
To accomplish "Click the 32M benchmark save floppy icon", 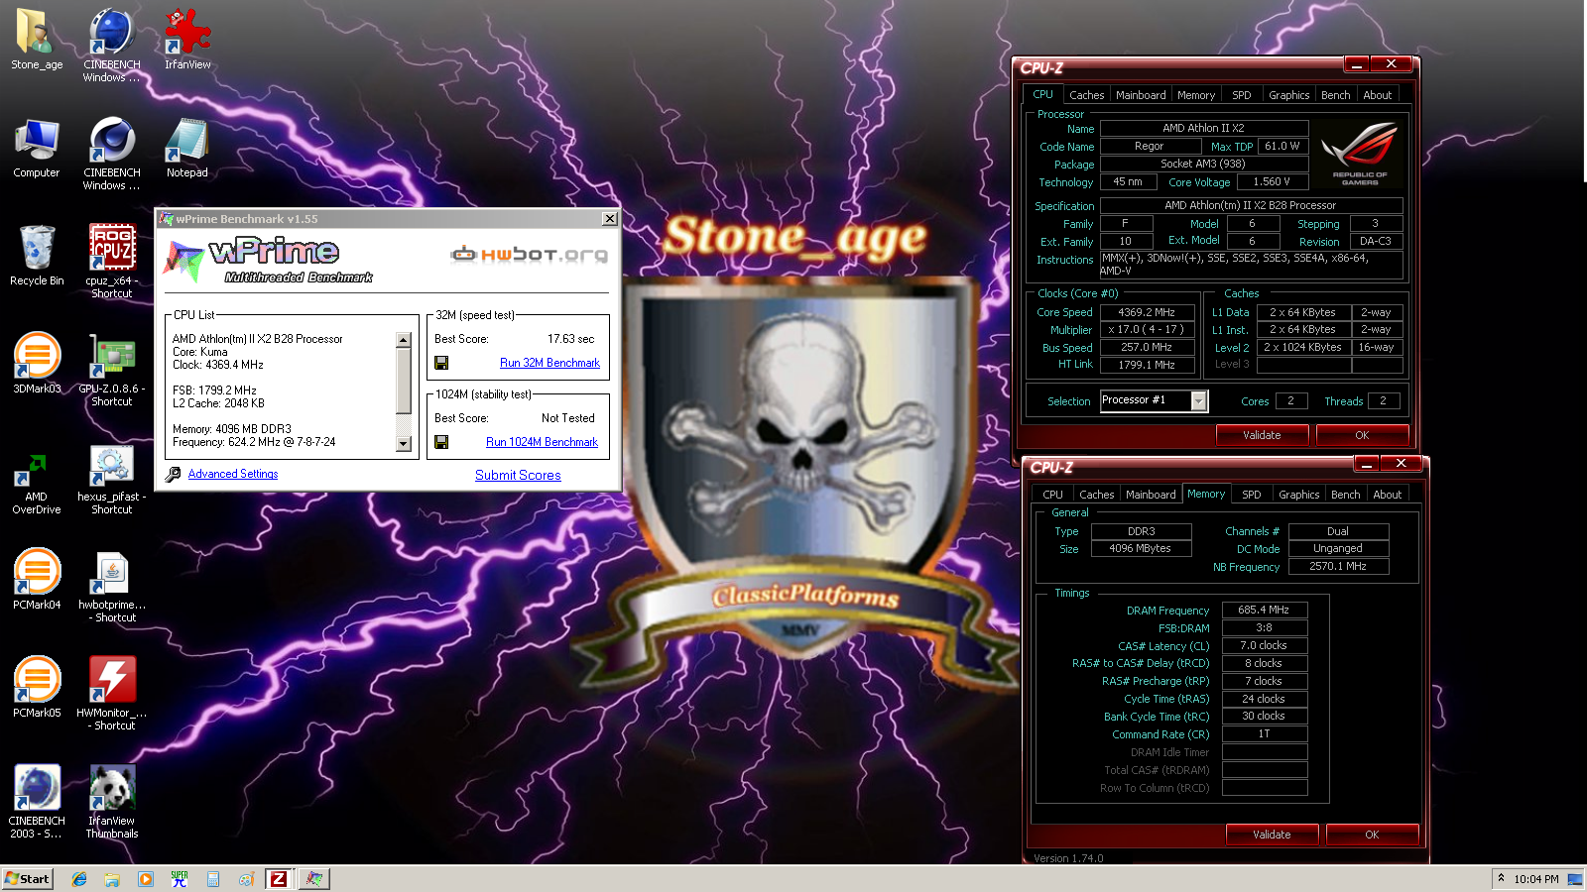I will click(x=441, y=363).
